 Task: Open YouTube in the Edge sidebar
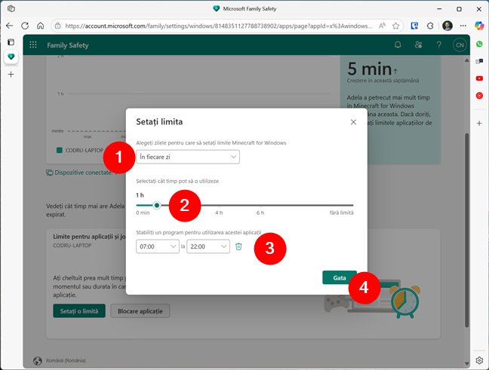[479, 78]
